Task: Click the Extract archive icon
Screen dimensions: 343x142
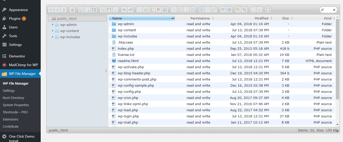Action: coord(238,10)
